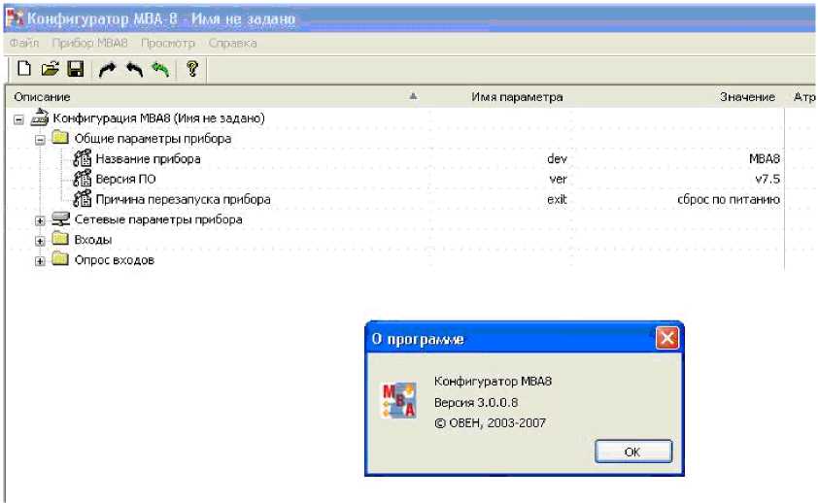The image size is (818, 503).
Task: Click the value v7.5
Action: (767, 179)
